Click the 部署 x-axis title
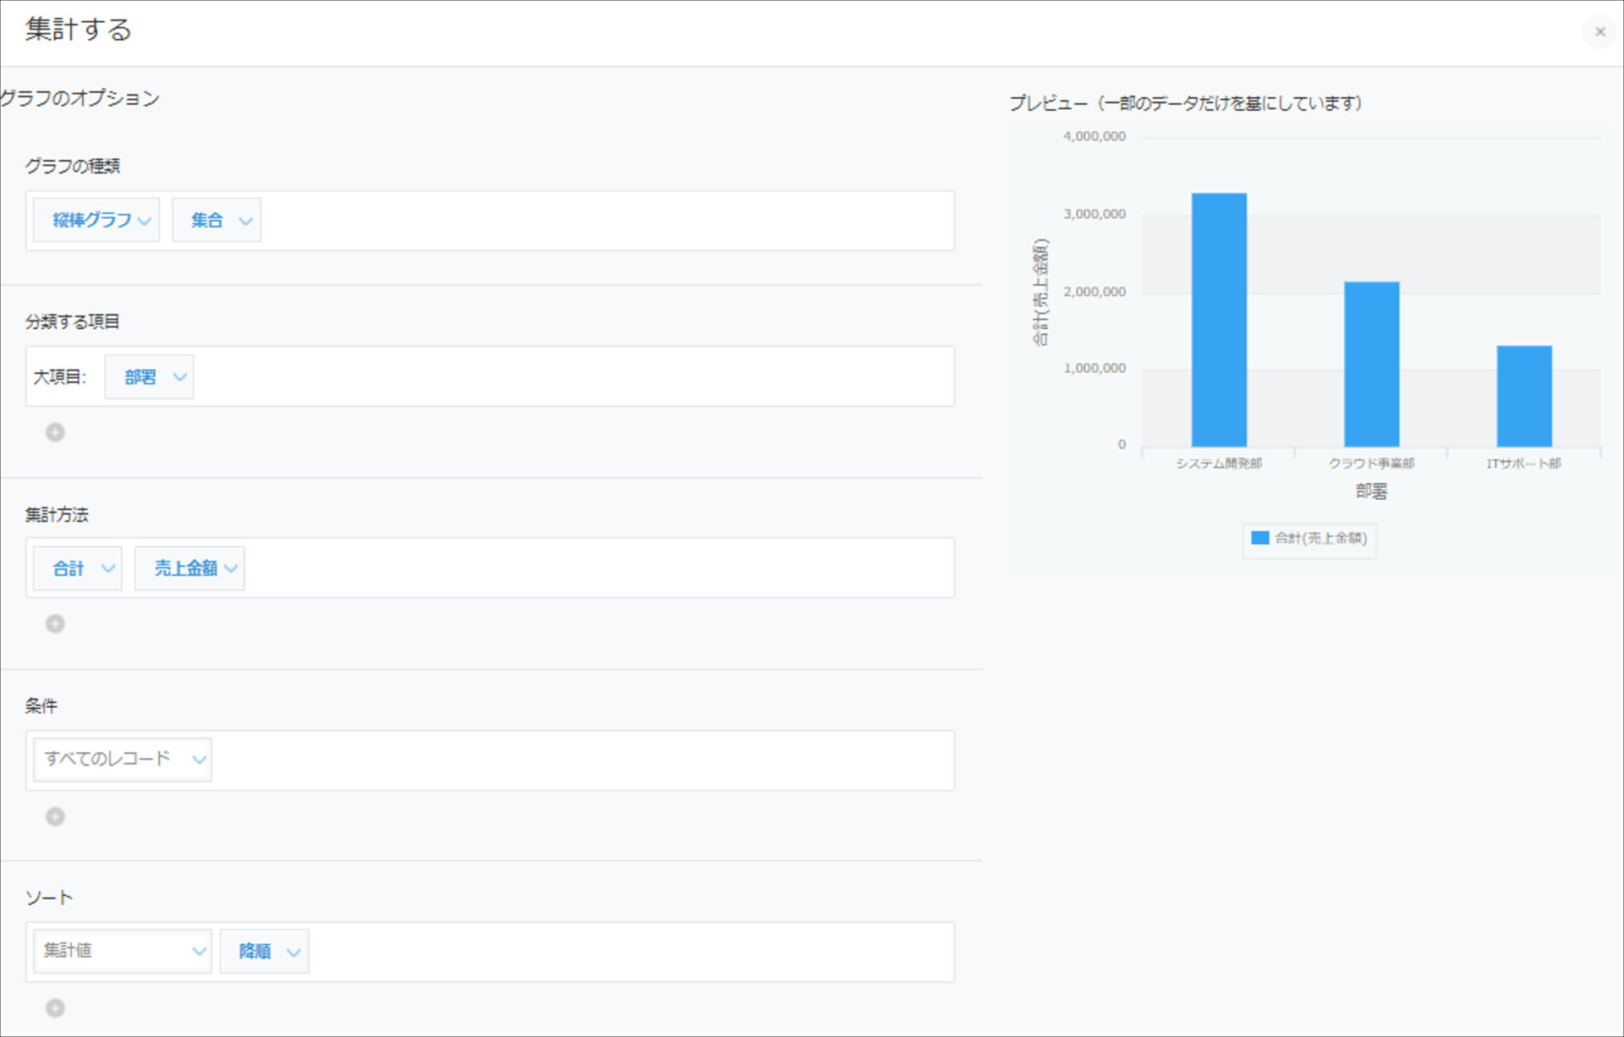Screen dimensions: 1624x1037 tap(1371, 491)
